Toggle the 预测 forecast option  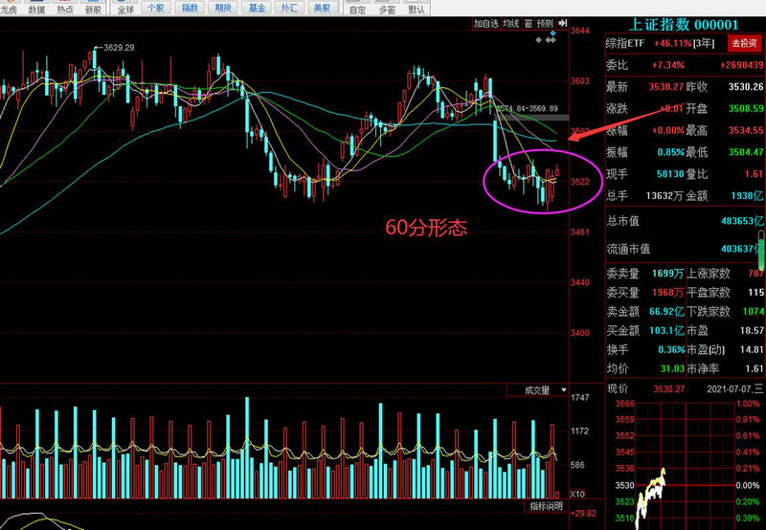[x=544, y=24]
